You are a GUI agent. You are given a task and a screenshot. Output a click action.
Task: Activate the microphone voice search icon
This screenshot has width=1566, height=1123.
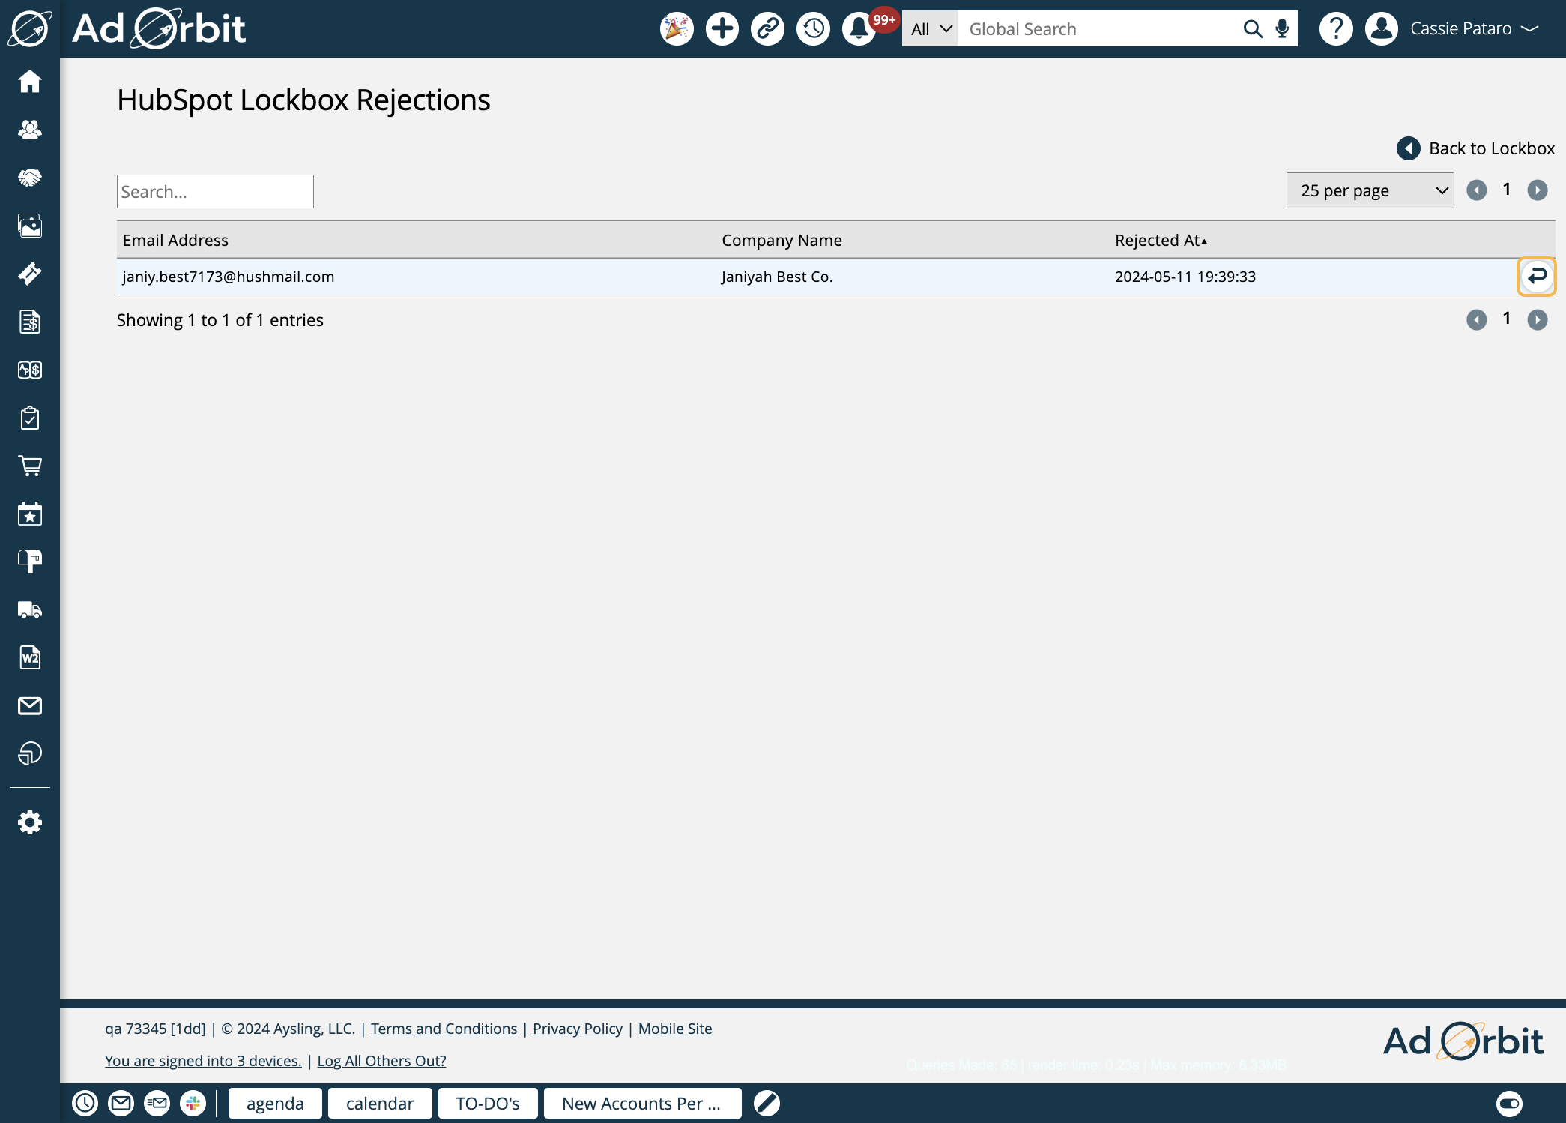pos(1283,29)
